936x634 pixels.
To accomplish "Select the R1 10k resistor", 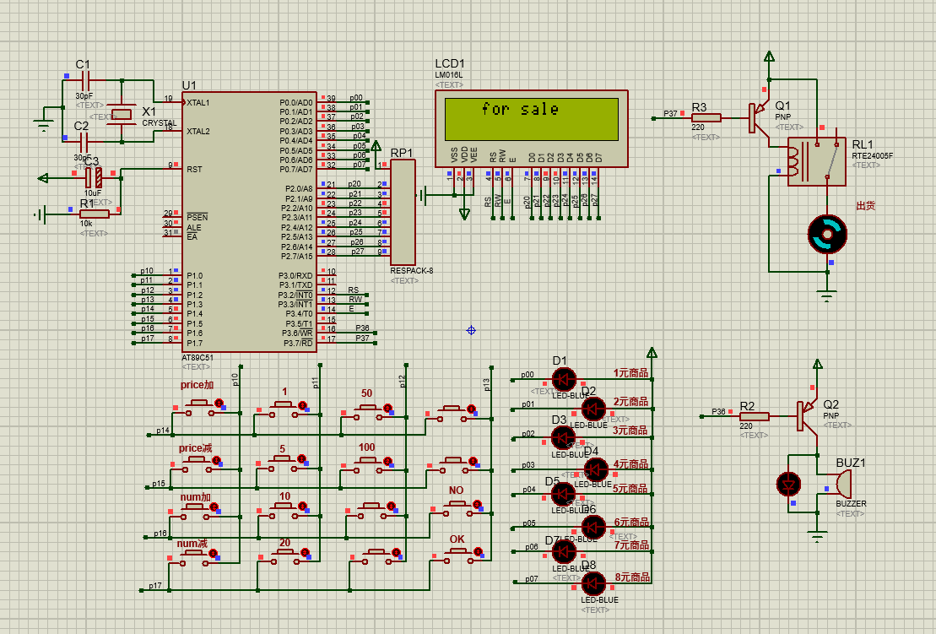I will tap(95, 214).
